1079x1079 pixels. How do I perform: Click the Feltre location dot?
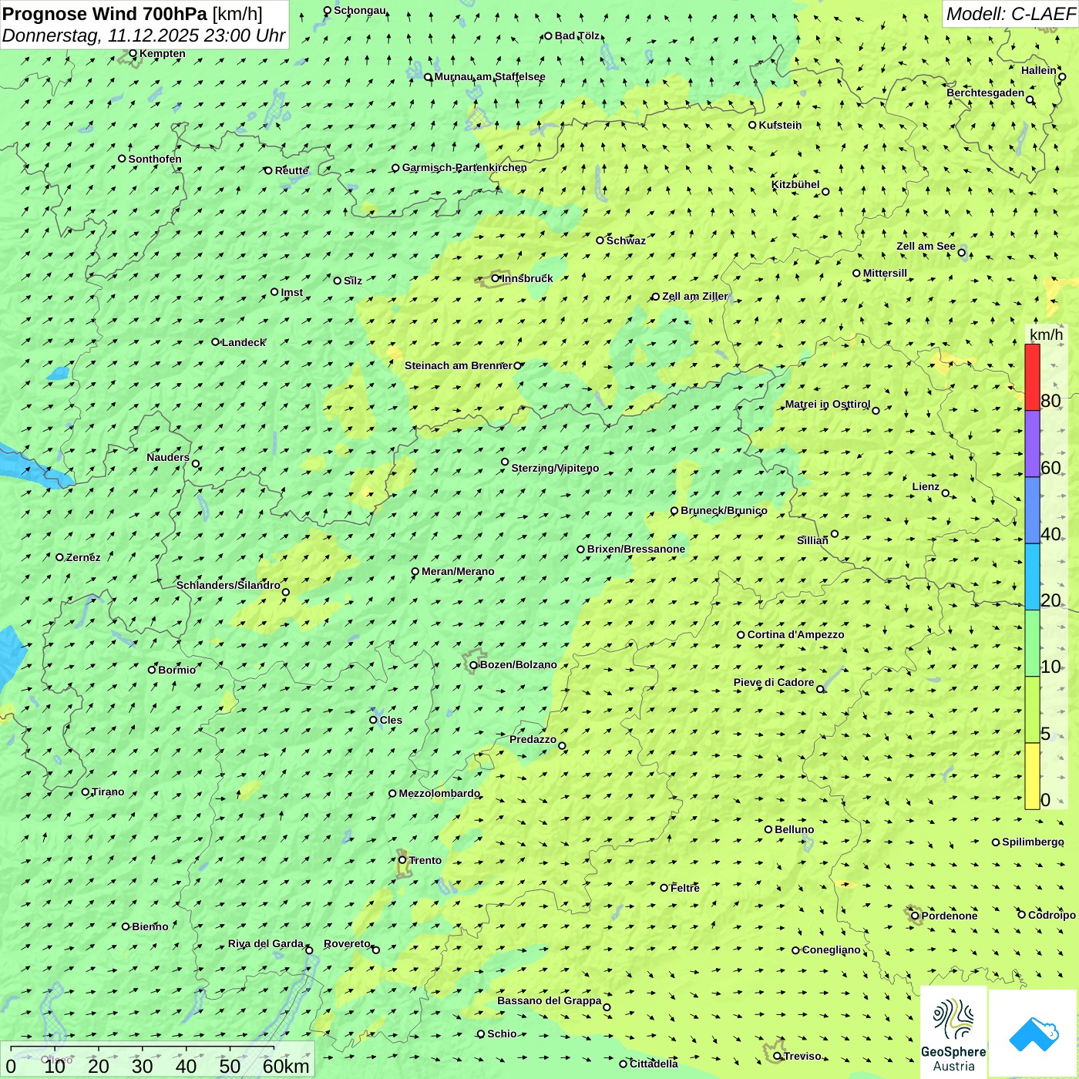coord(664,888)
